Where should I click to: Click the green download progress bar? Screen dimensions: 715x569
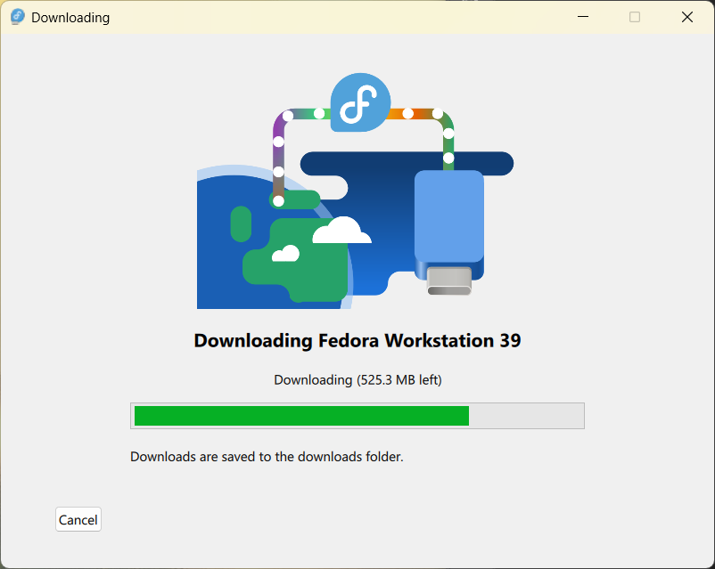(x=357, y=416)
